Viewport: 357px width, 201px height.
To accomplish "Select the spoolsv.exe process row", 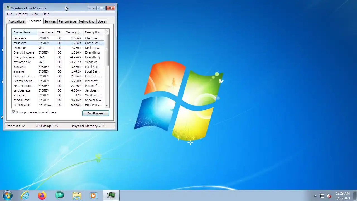I will pyautogui.click(x=58, y=100).
